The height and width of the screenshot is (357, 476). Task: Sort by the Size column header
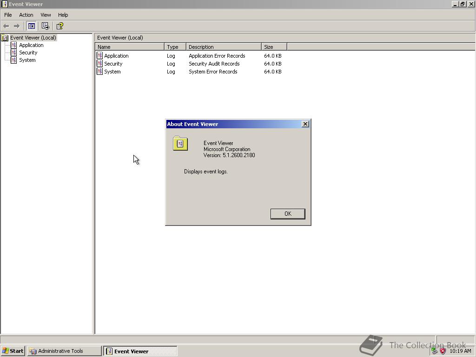coord(274,47)
